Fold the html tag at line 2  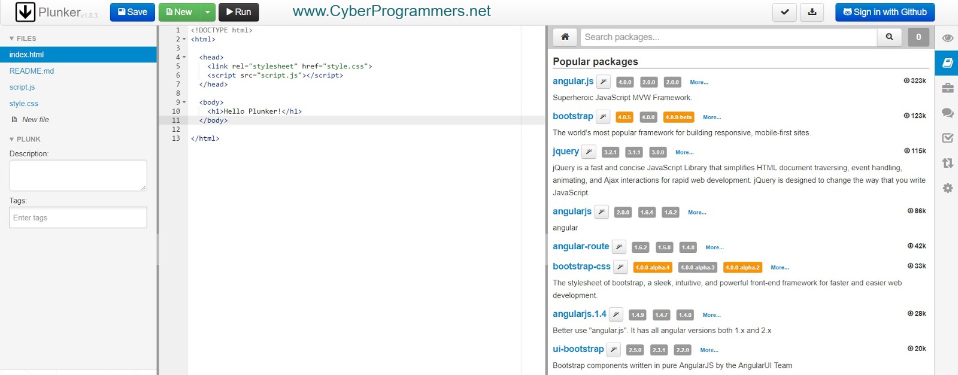(x=184, y=40)
